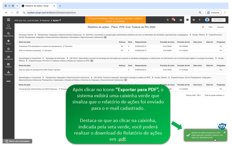Open the user profile avatar
The width and height of the screenshot is (232, 146).
point(207,20)
